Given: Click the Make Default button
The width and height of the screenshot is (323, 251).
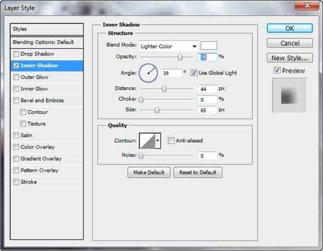Looking at the screenshot, I should pyautogui.click(x=149, y=172).
